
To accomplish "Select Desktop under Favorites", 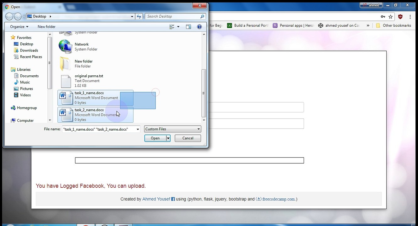I will pos(26,44).
